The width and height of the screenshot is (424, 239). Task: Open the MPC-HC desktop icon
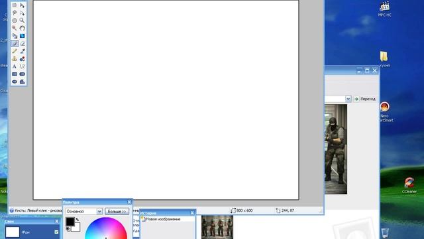click(x=384, y=9)
